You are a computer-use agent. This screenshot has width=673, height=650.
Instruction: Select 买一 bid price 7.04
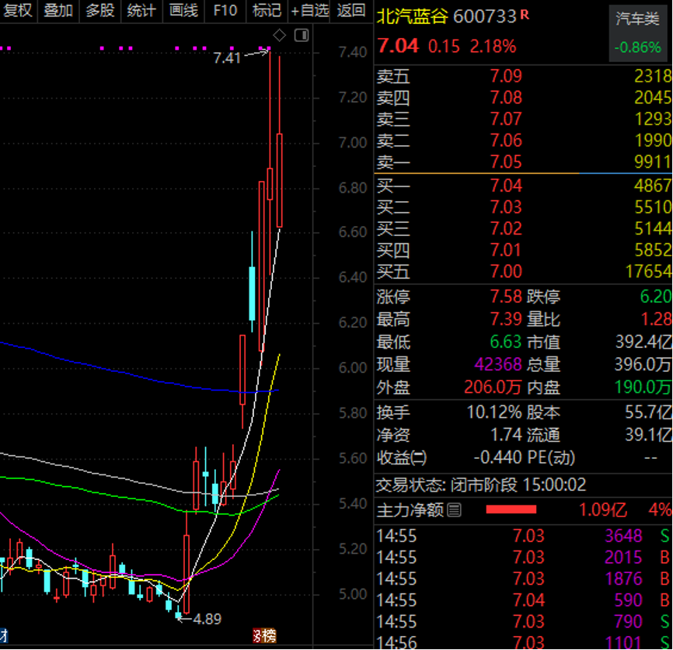point(507,186)
